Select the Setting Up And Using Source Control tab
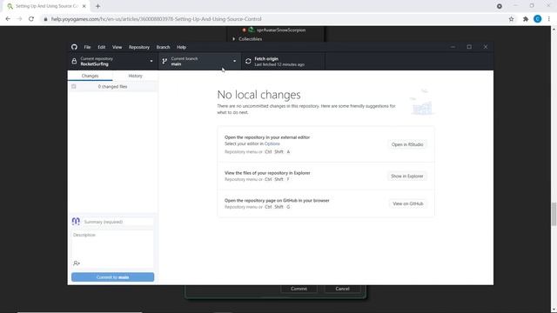This screenshot has width=557, height=313. pyautogui.click(x=46, y=6)
